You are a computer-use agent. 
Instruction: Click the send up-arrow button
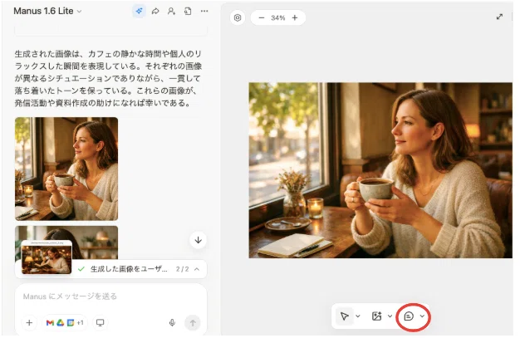coord(193,322)
